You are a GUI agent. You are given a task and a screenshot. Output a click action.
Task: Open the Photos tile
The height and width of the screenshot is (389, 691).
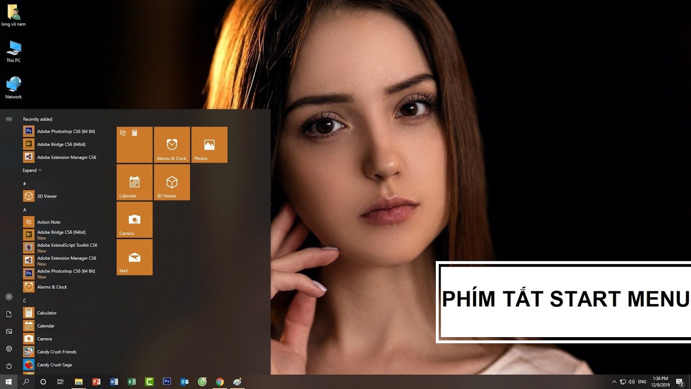[x=209, y=145]
